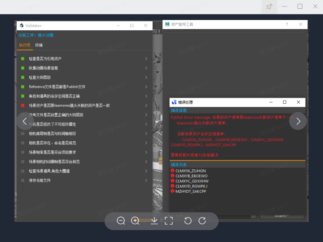Click green status box for 检查是否为引用资产

coord(23,59)
